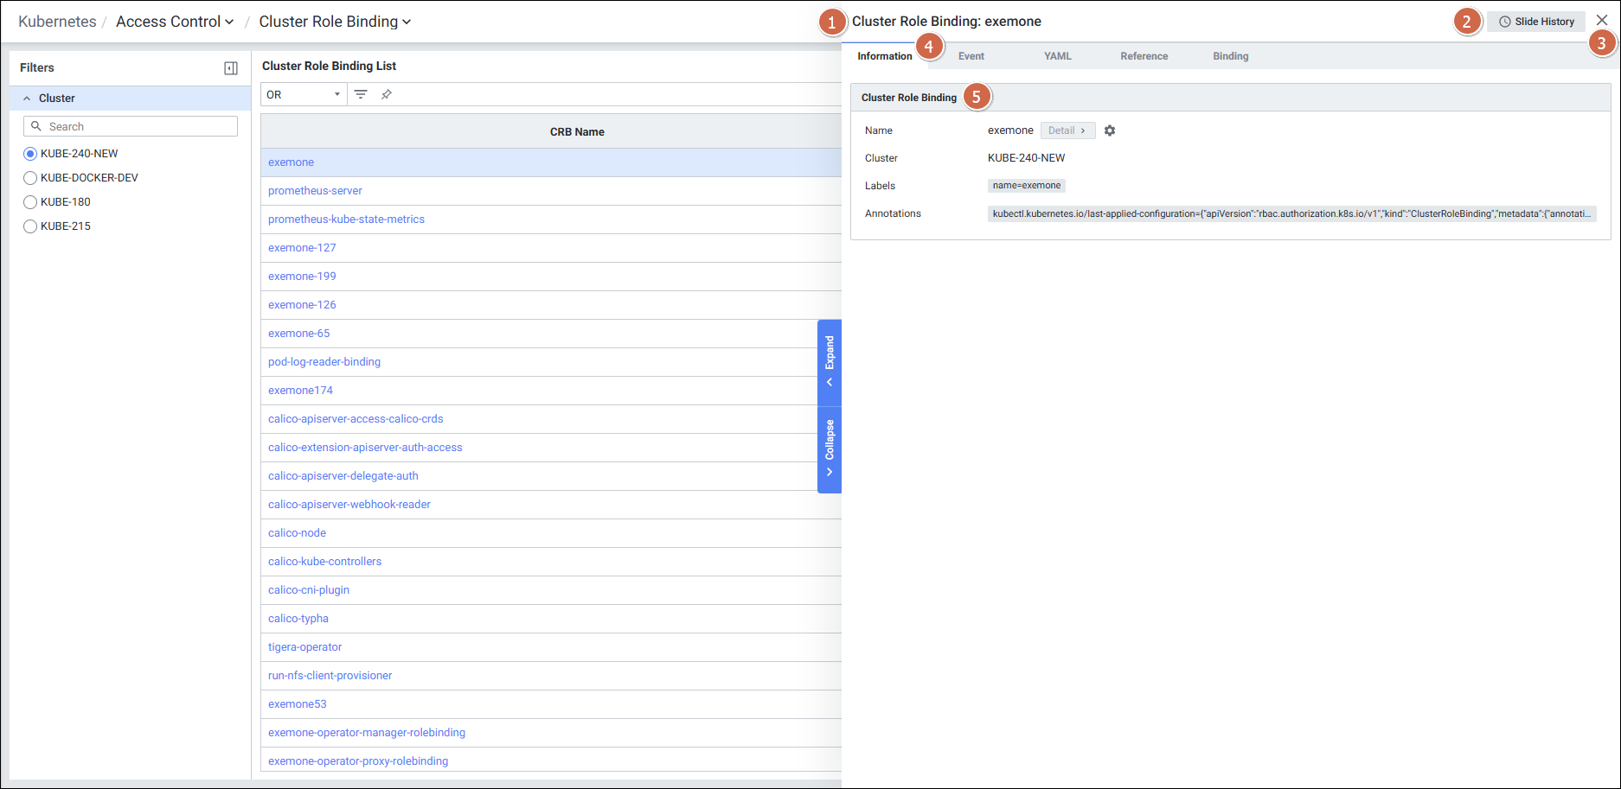Click the Detail button beside exemone
The height and width of the screenshot is (789, 1621).
(x=1067, y=130)
